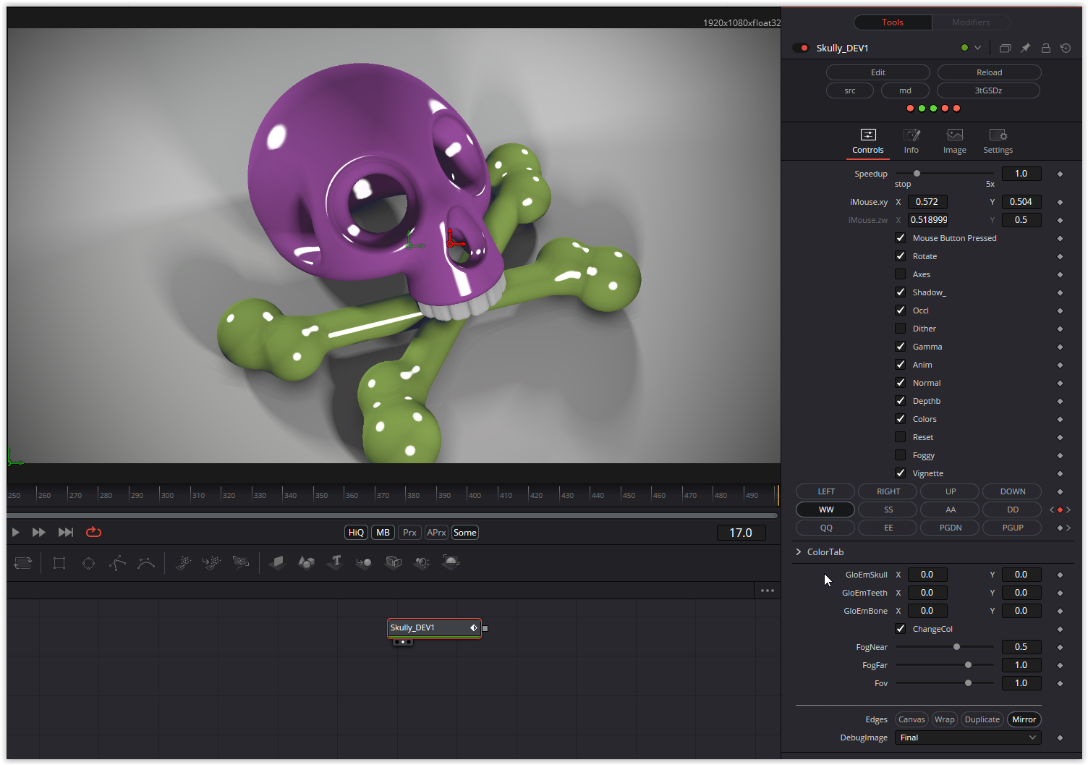Enable the Dither checkbox

point(900,329)
